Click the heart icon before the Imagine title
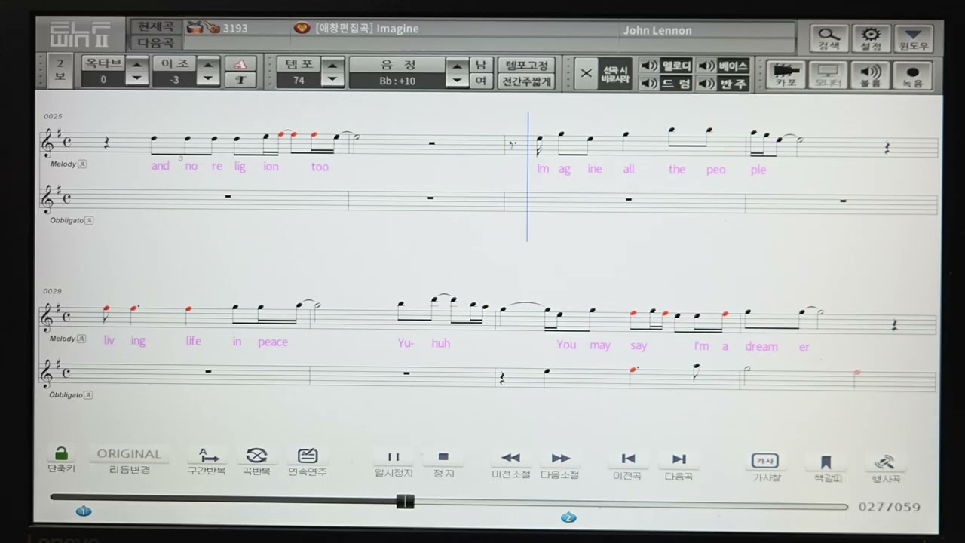Image resolution: width=965 pixels, height=543 pixels. point(302,29)
